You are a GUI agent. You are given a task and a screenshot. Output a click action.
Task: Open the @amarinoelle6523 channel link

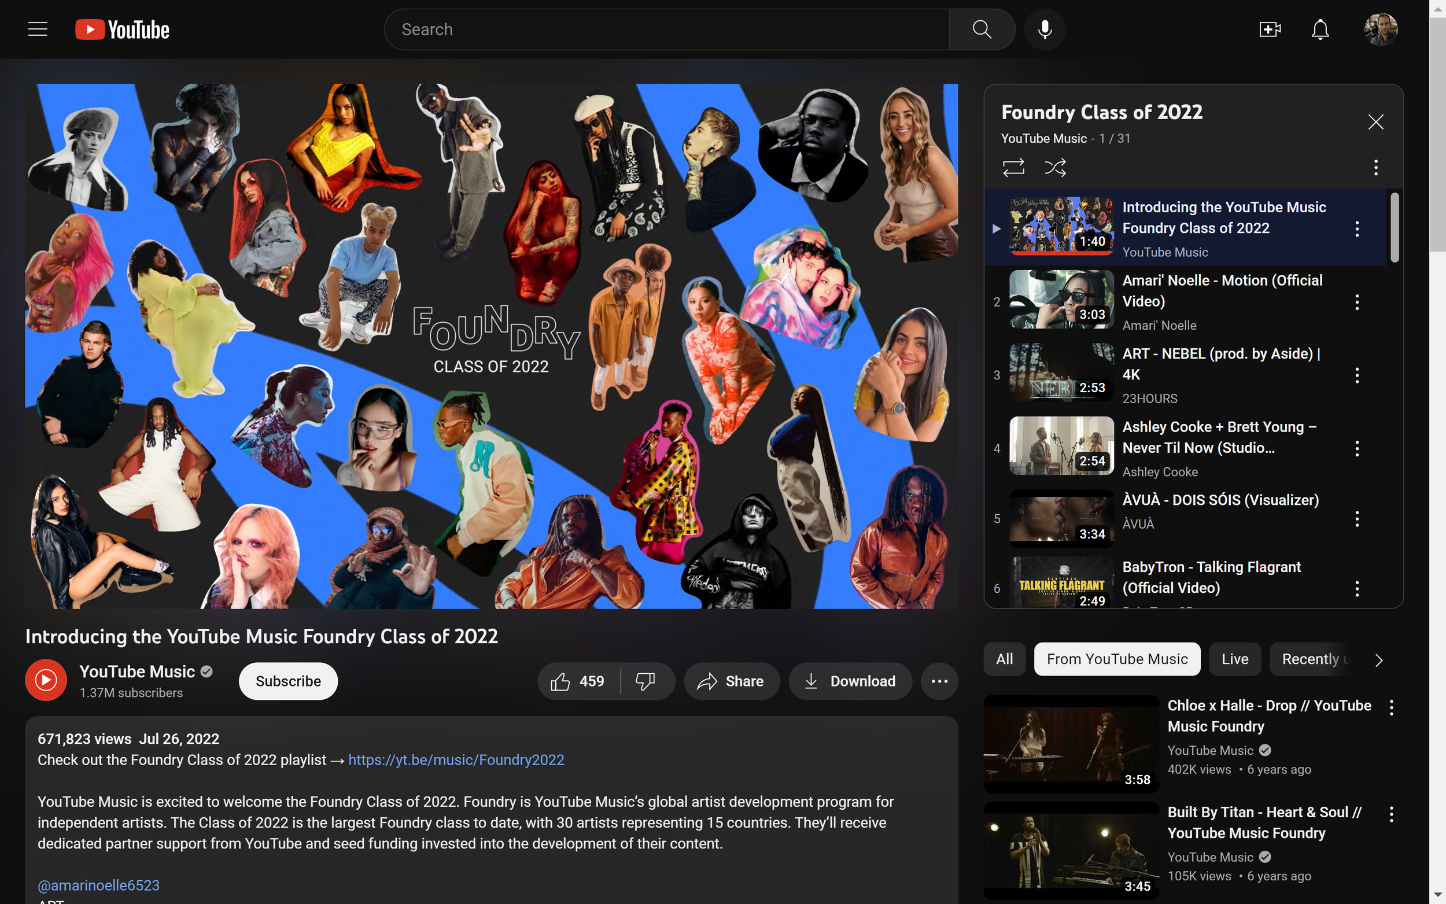pos(99,885)
